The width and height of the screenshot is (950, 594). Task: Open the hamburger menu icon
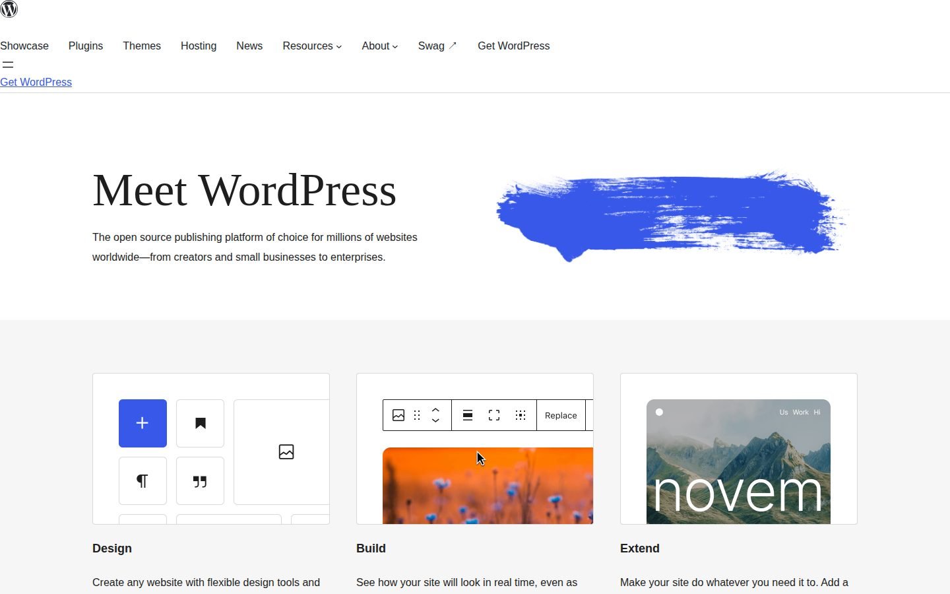(8, 65)
